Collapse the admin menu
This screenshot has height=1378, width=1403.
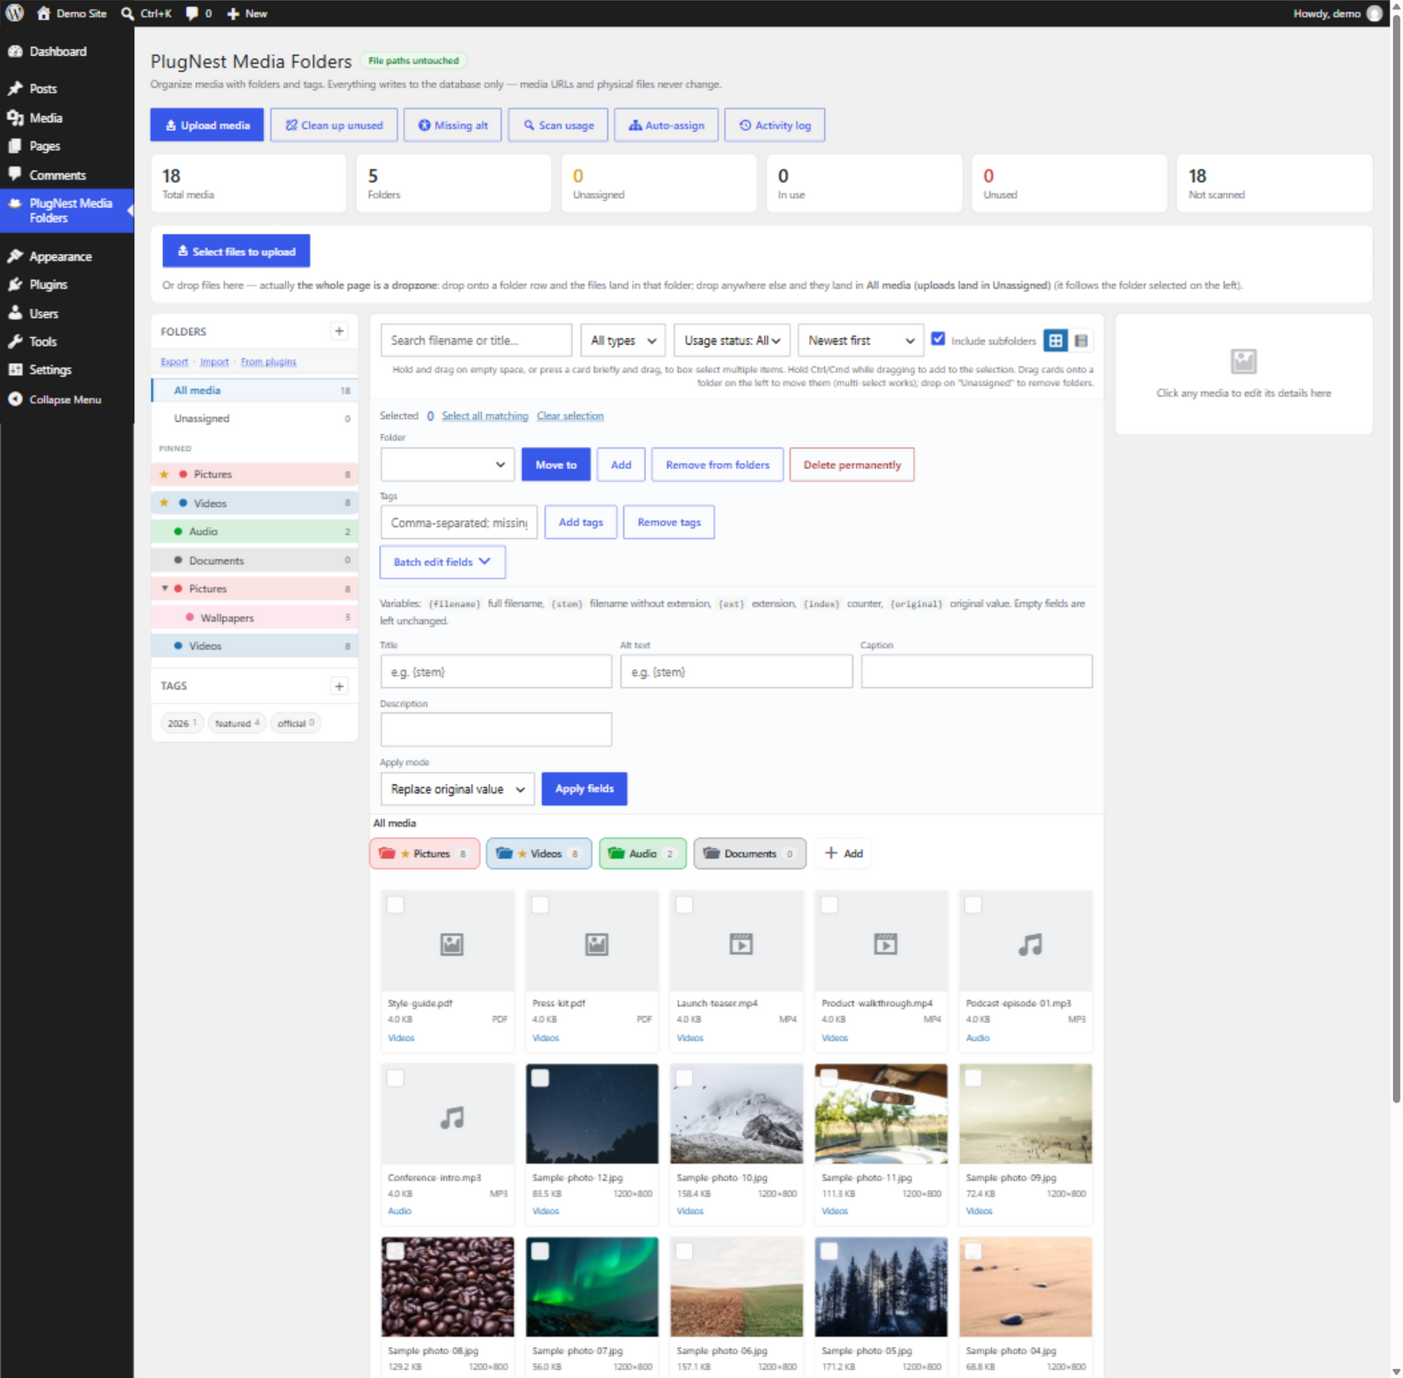point(67,399)
